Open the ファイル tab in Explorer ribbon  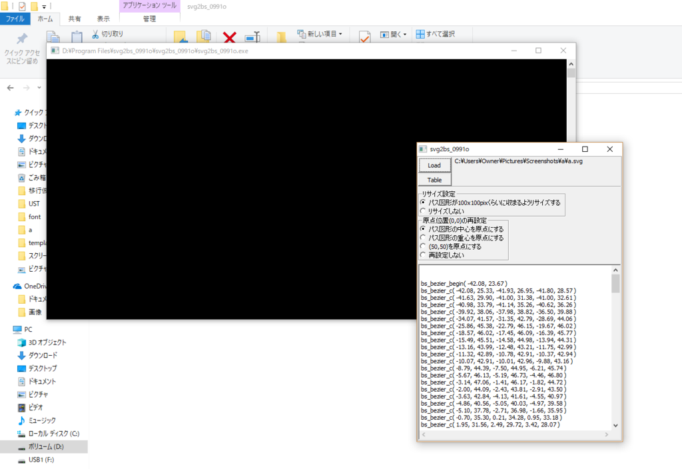[x=15, y=19]
